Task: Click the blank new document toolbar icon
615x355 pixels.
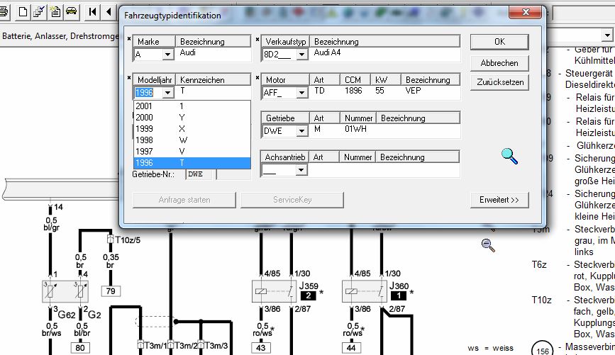Action: (23, 12)
